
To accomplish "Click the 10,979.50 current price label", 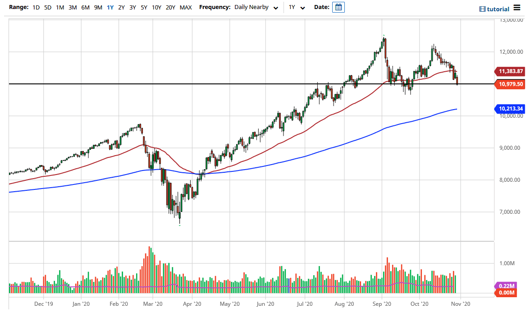I will coord(510,84).
